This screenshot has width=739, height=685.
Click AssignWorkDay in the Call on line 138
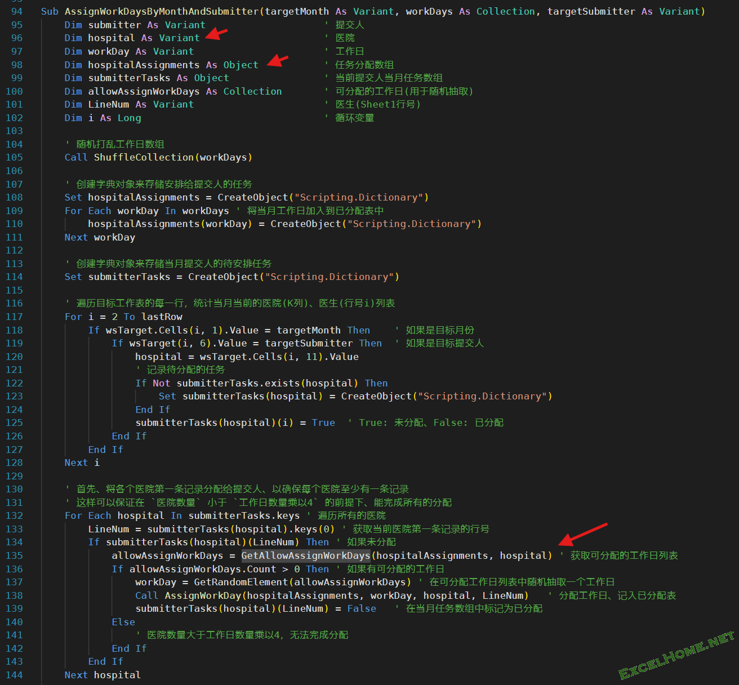tap(203, 595)
